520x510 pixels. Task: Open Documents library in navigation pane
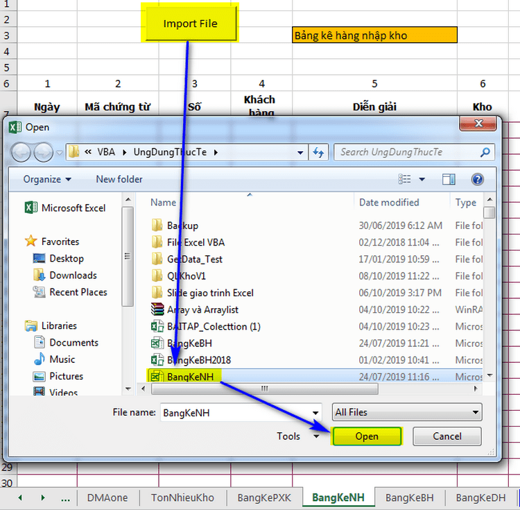pyautogui.click(x=66, y=343)
